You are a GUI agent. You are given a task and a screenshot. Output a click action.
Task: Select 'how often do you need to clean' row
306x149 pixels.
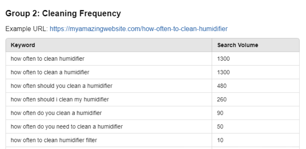pos(66,126)
